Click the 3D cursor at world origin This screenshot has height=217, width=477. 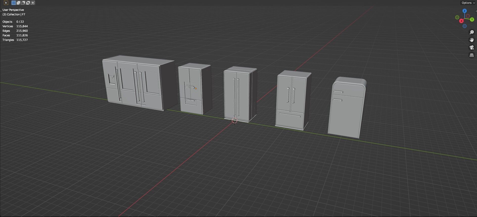[x=234, y=121]
